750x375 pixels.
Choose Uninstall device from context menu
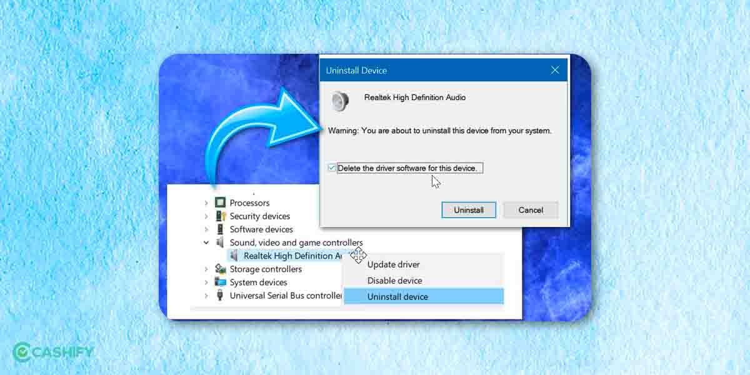click(424, 297)
